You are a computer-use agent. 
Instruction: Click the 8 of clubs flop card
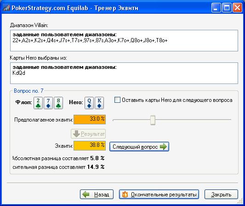click(x=58, y=103)
